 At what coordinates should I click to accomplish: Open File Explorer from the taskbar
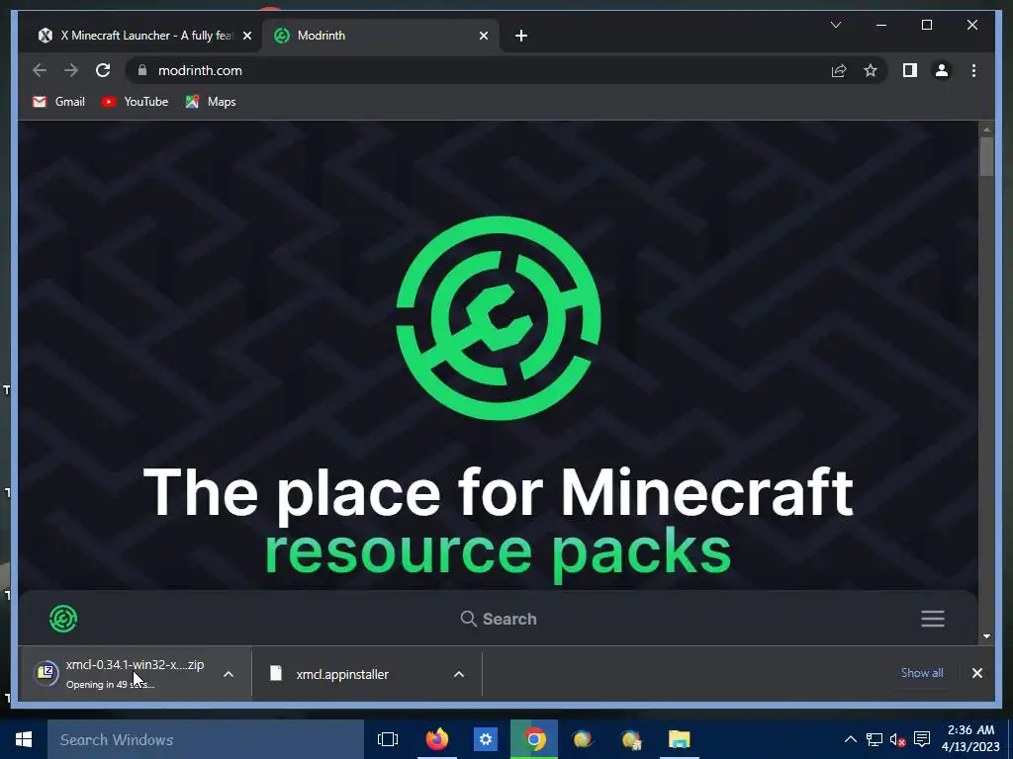pos(679,739)
